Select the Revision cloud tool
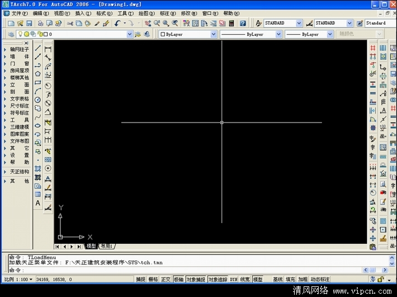This screenshot has width=397, height=297. [37, 109]
